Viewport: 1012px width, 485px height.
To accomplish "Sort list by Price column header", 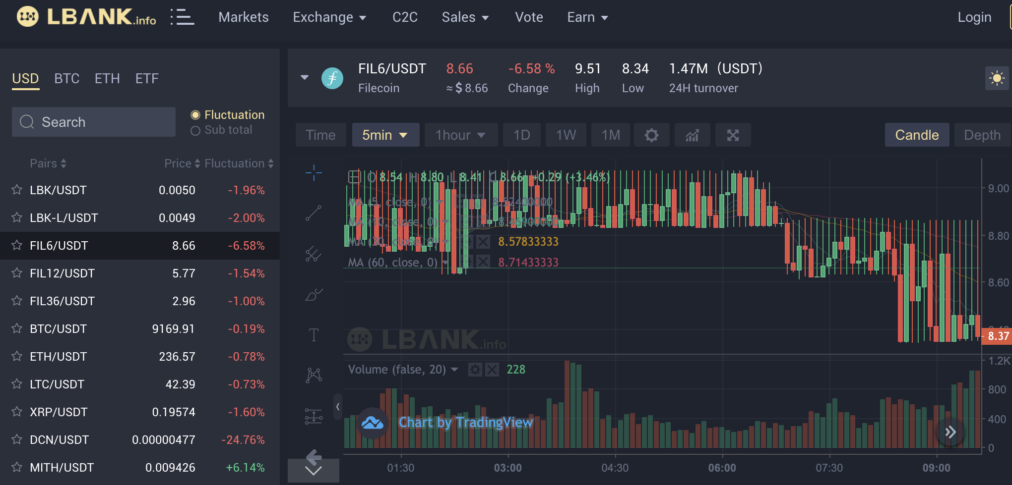I will pos(182,163).
